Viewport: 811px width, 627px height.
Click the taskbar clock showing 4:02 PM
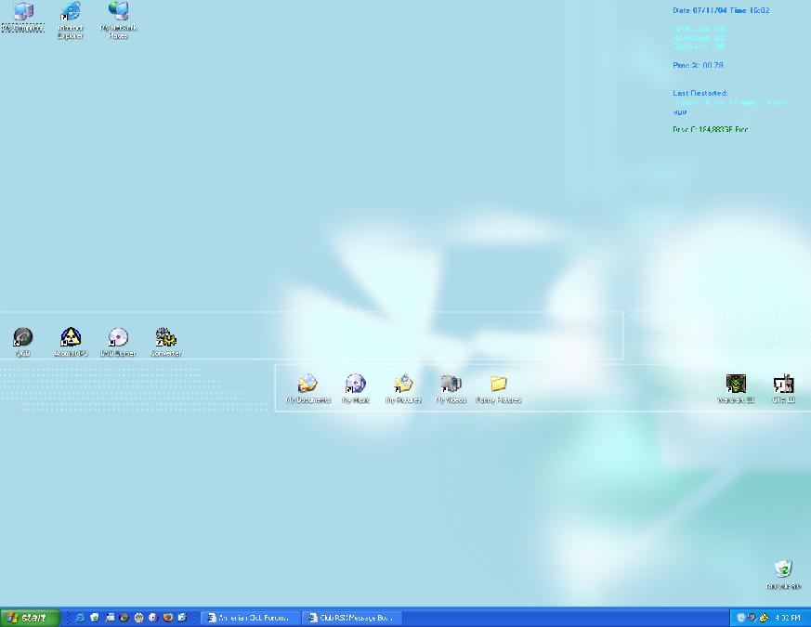(x=787, y=618)
